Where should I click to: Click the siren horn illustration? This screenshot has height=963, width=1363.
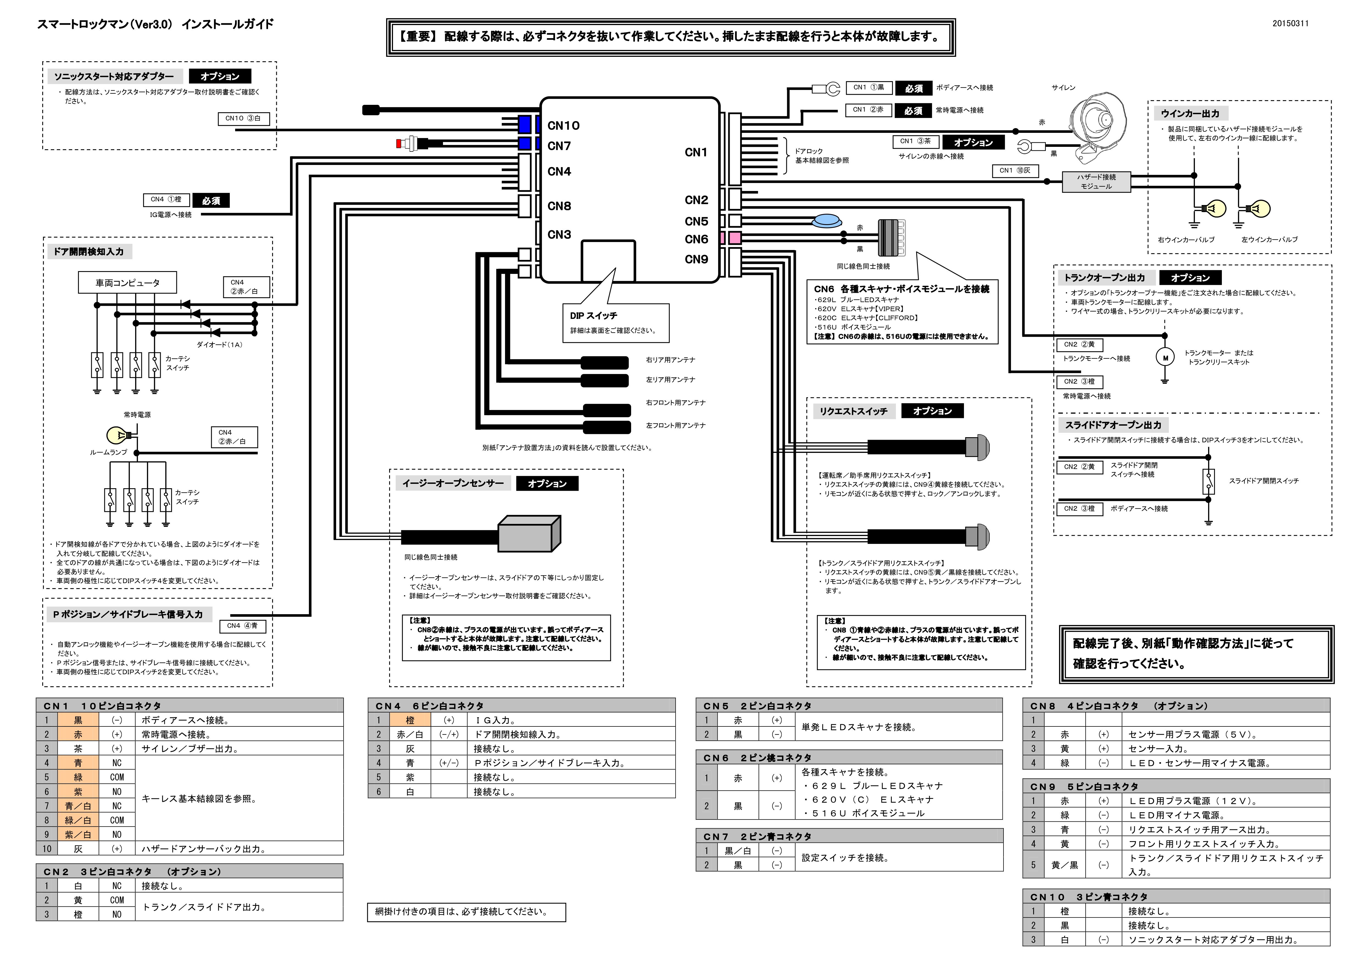tap(1098, 127)
